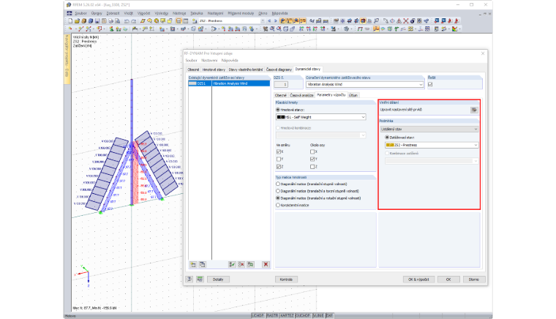Click the green check select-all icon below list

pos(232,264)
